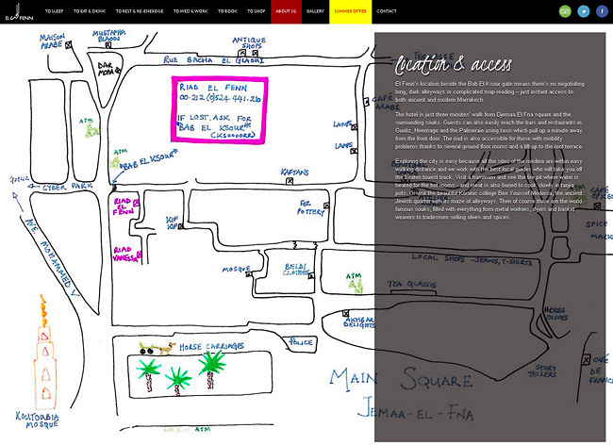Screen dimensions: 613x445
Task: Select the red About Us tab
Action: pyautogui.click(x=286, y=11)
